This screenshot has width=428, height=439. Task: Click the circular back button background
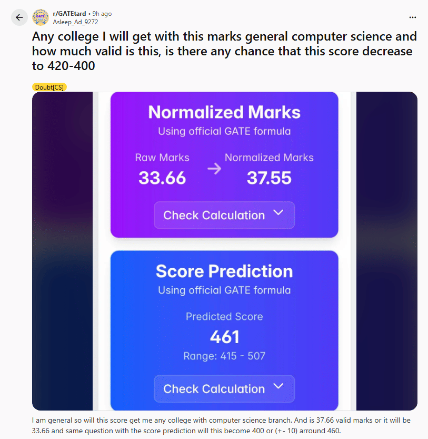point(19,17)
